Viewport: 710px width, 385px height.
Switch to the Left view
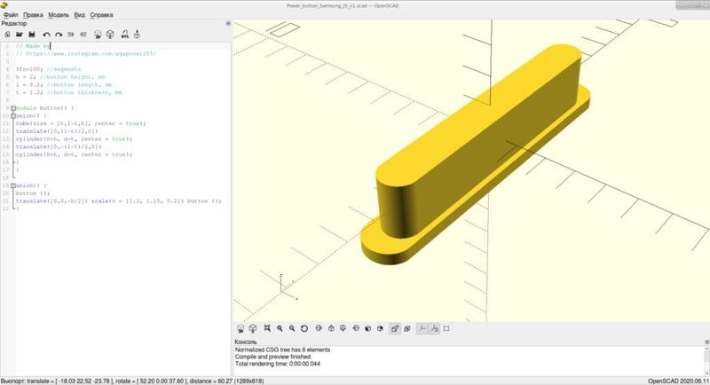pyautogui.click(x=356, y=328)
